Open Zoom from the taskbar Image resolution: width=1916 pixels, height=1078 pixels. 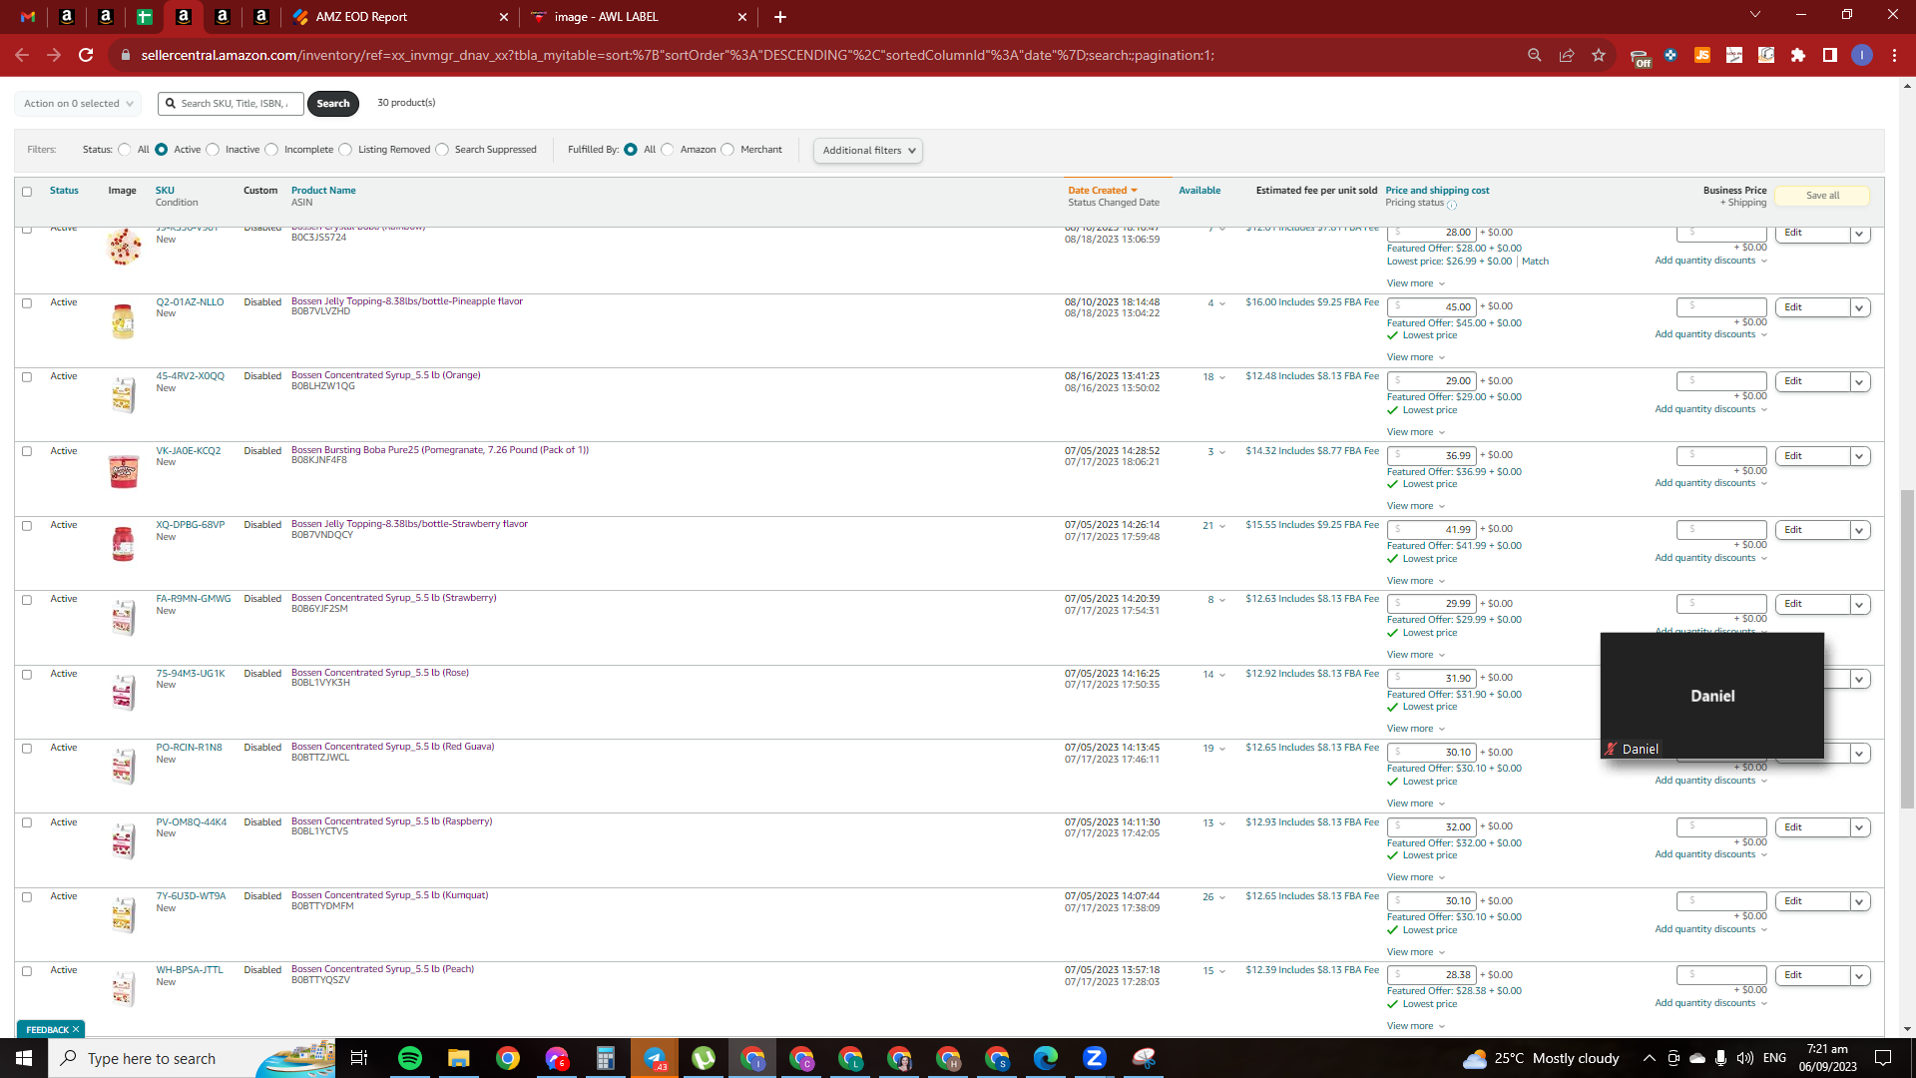1095,1058
